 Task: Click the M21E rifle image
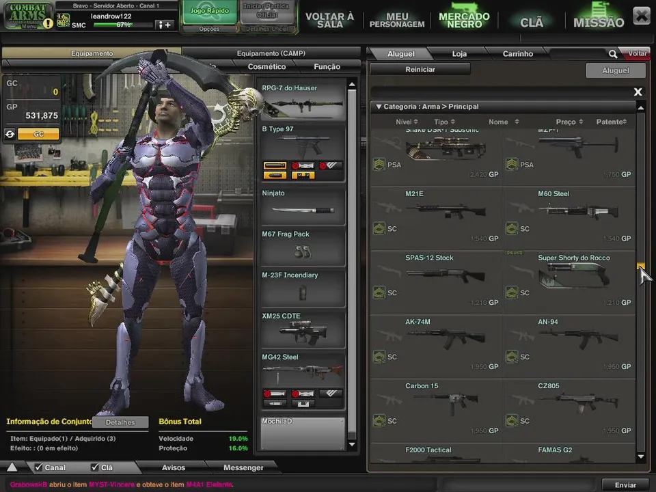446,210
